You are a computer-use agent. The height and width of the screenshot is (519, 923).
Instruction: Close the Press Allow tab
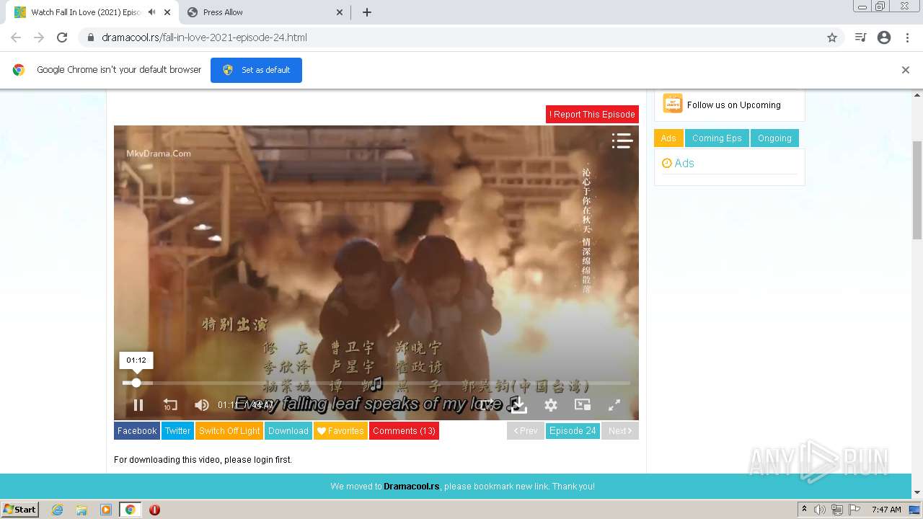coord(340,12)
